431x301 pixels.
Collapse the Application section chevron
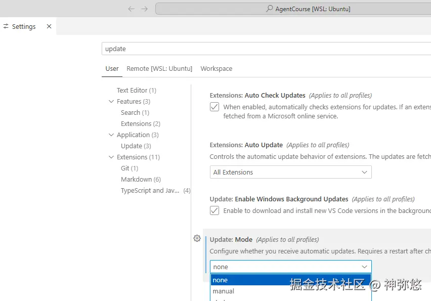111,135
